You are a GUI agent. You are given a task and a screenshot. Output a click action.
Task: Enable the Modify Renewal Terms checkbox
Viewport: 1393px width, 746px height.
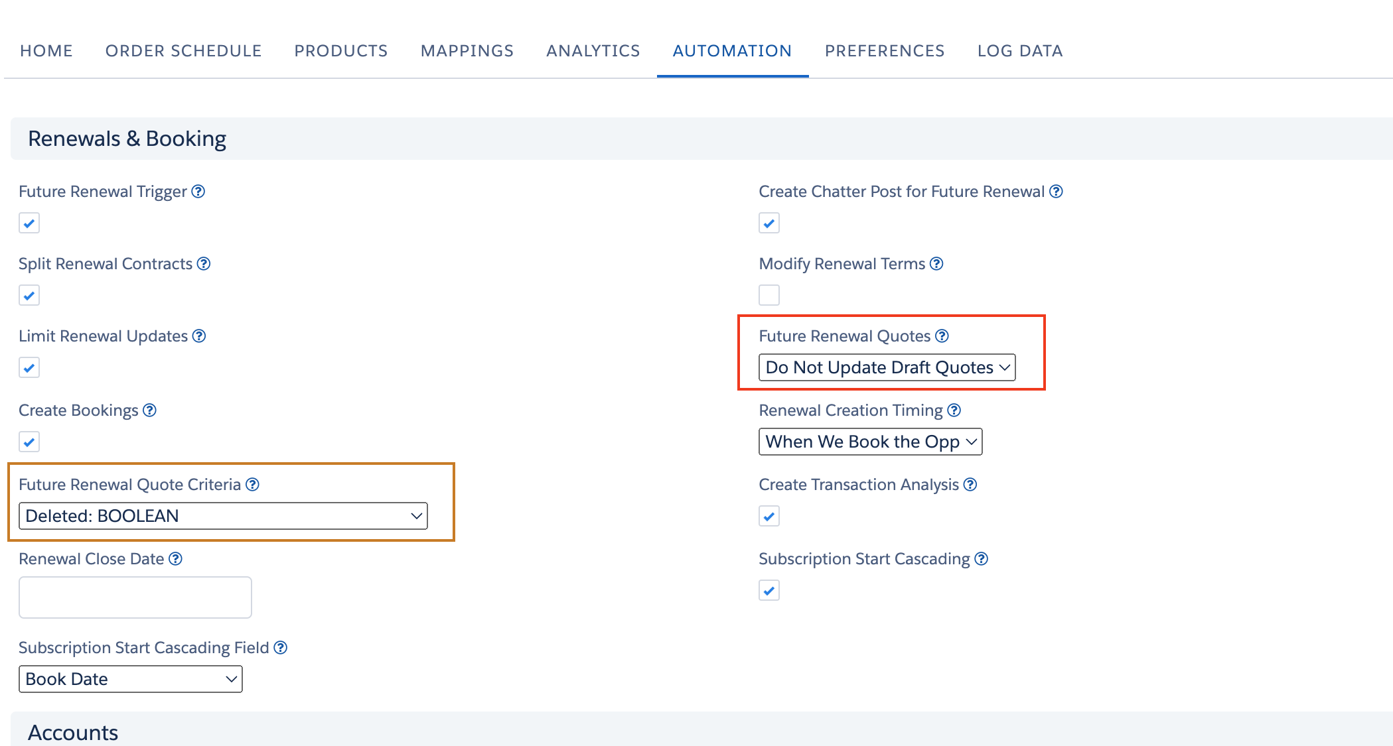pyautogui.click(x=769, y=295)
